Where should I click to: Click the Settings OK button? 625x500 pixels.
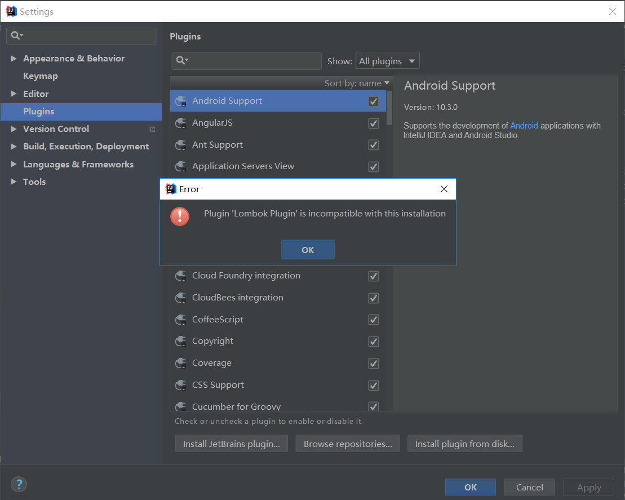pos(471,487)
